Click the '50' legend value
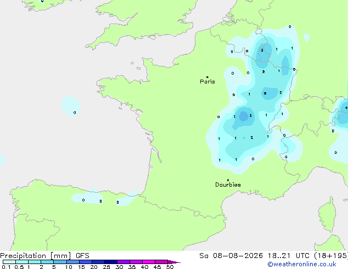Image resolution: width=348 pixels, height=269 pixels. click(x=170, y=267)
